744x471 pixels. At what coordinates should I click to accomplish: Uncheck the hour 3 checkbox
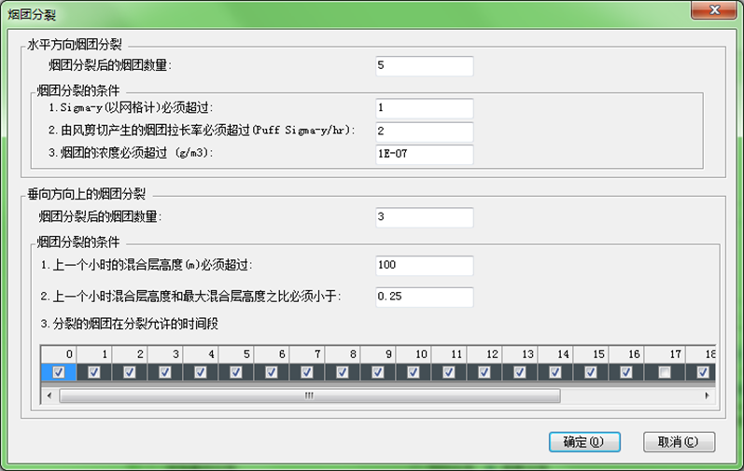(164, 372)
